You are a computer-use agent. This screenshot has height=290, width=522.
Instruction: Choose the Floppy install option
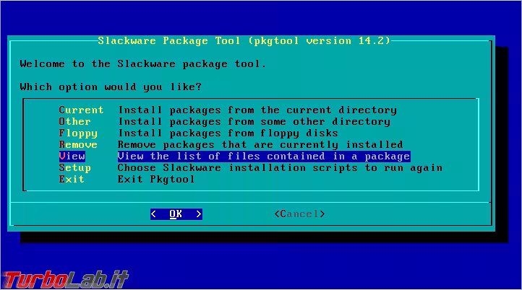pos(78,133)
